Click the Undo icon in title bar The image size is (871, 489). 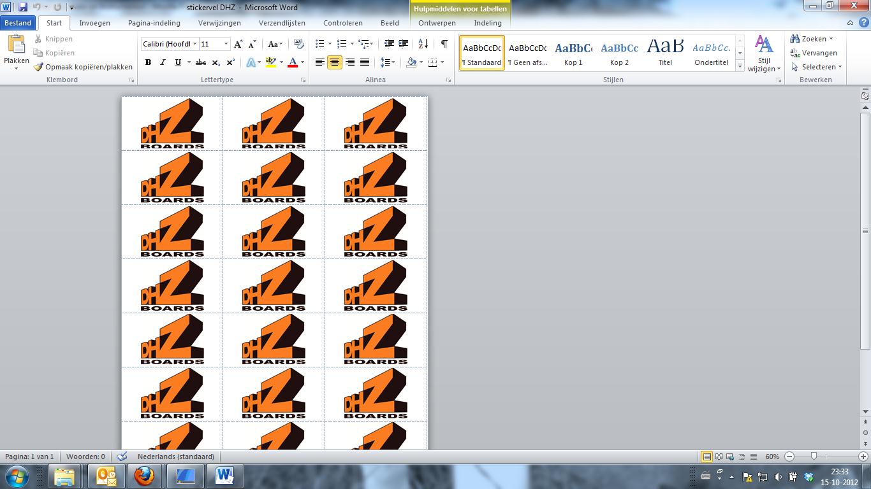37,7
